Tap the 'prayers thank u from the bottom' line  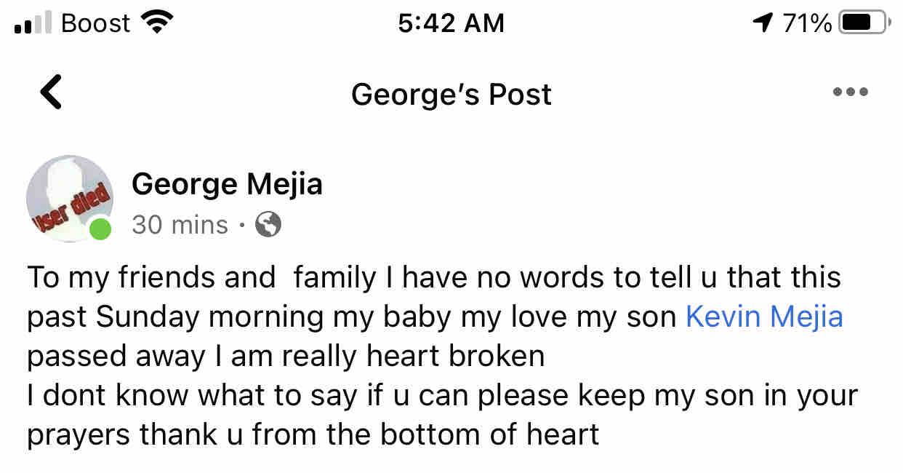pos(313,434)
